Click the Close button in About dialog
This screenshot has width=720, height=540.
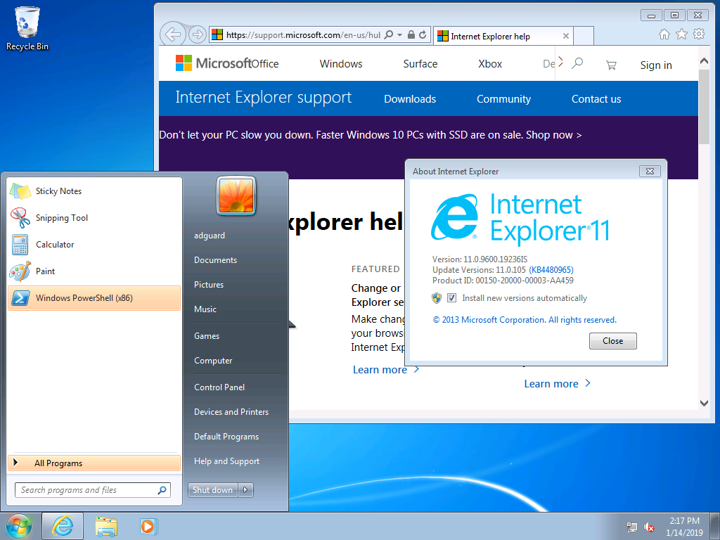(612, 341)
